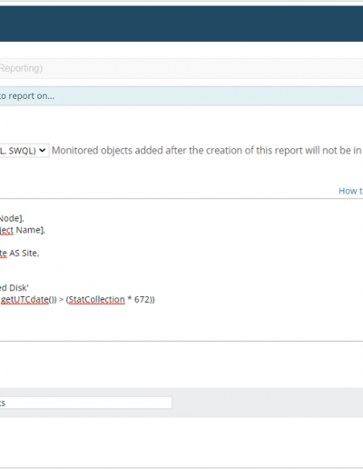Click the asterisk operator before 672
363x469 pixels.
tap(130, 299)
